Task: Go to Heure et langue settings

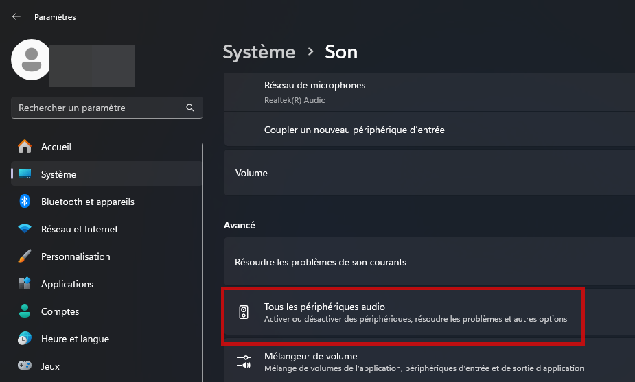Action: click(x=75, y=339)
